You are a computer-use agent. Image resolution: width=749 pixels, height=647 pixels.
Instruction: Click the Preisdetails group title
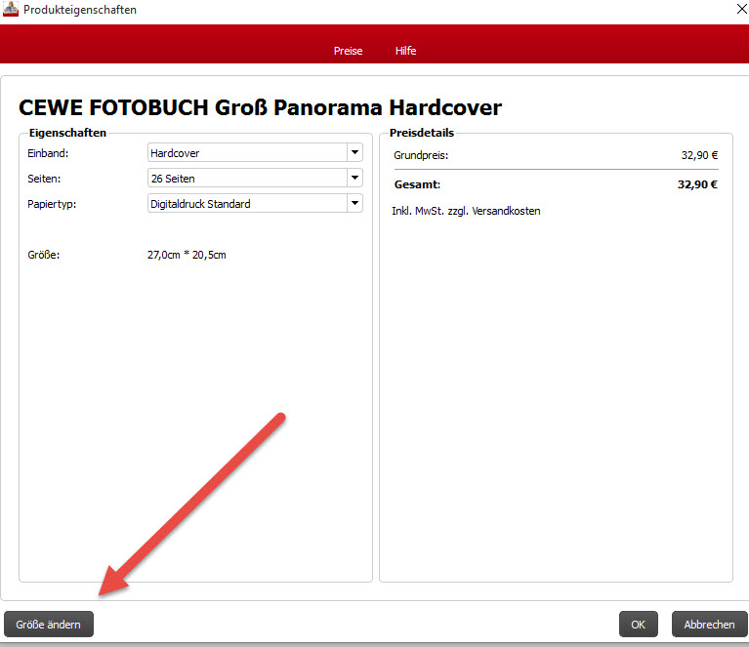(422, 133)
